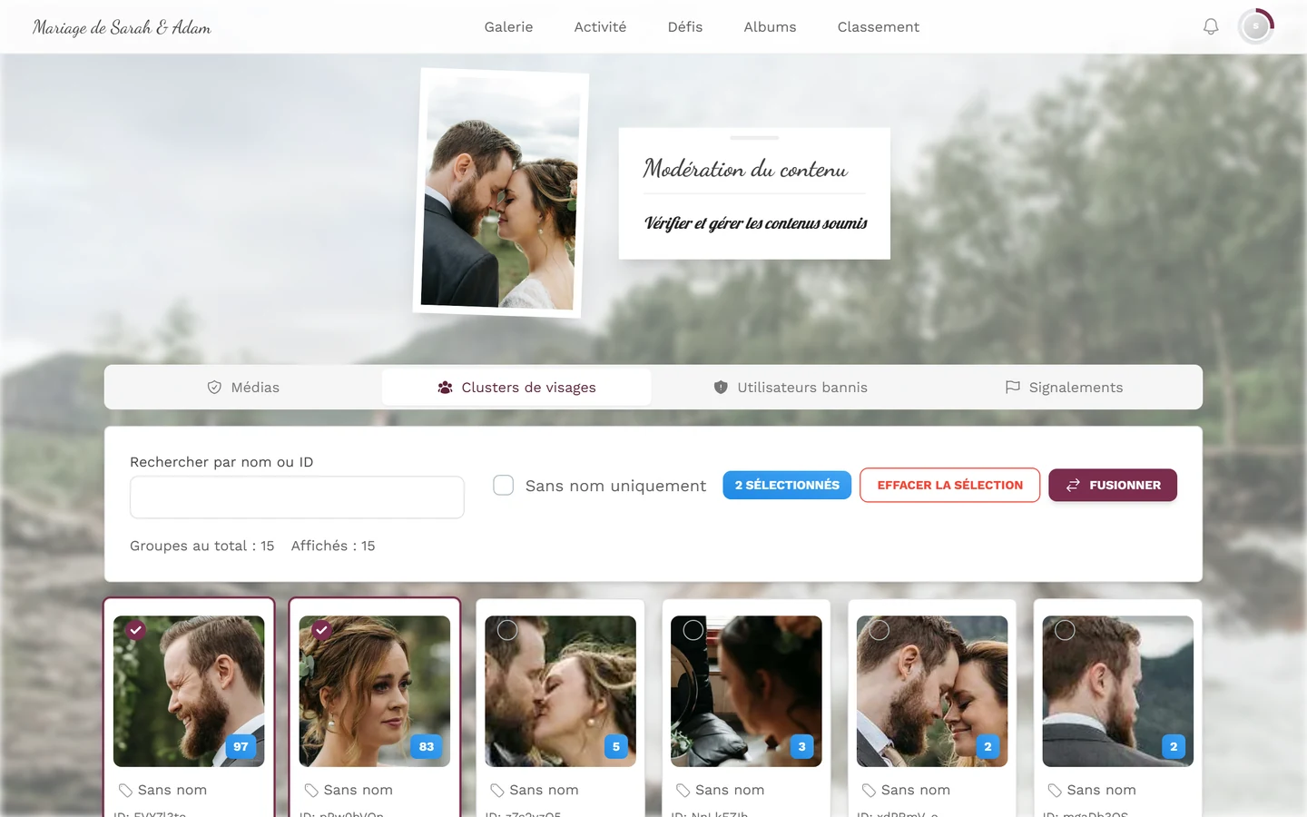Go to the Utilisateurs bannis tab

[791, 388]
